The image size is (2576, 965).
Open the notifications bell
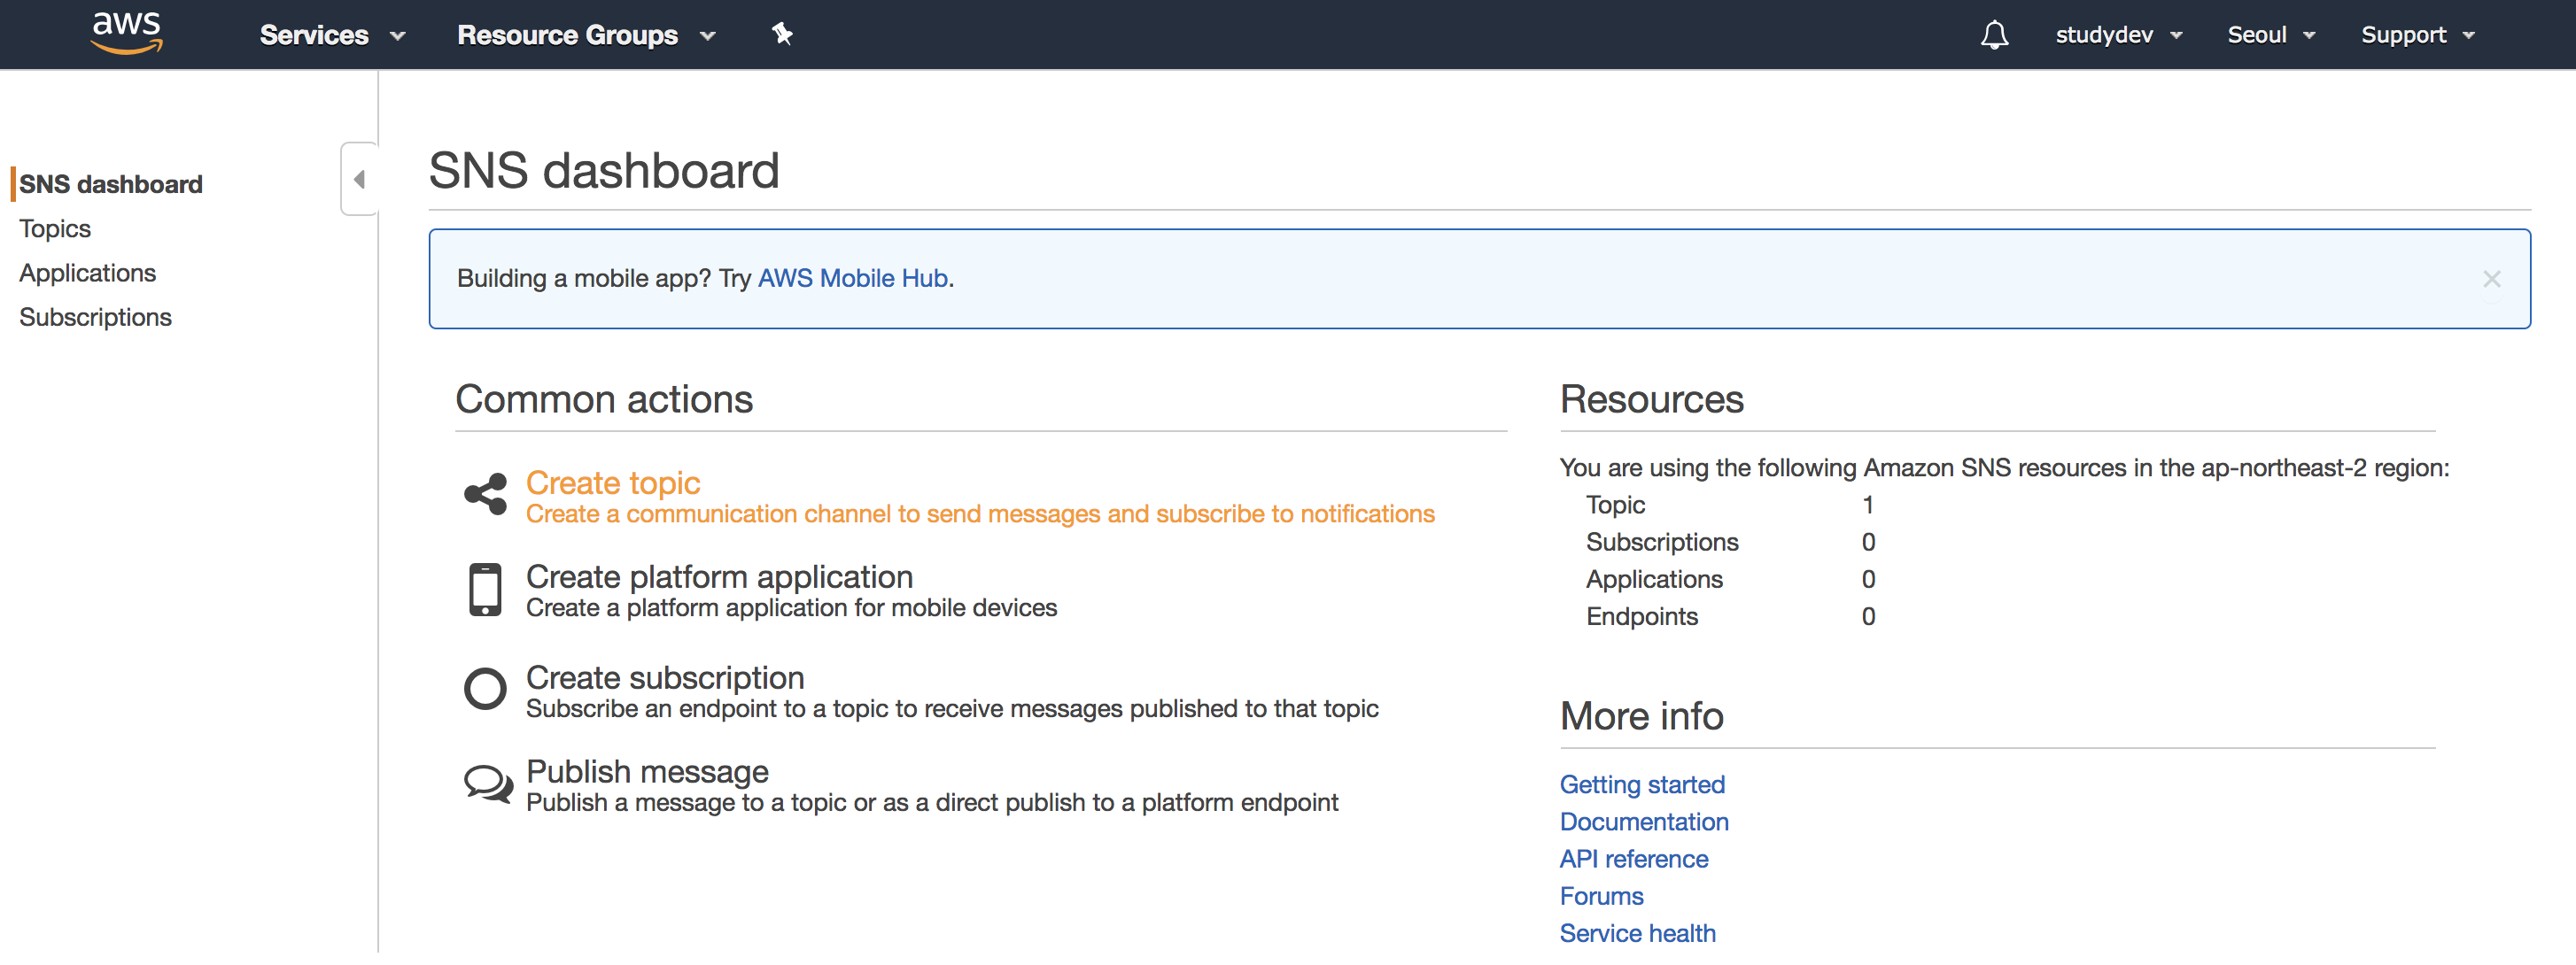click(1994, 35)
